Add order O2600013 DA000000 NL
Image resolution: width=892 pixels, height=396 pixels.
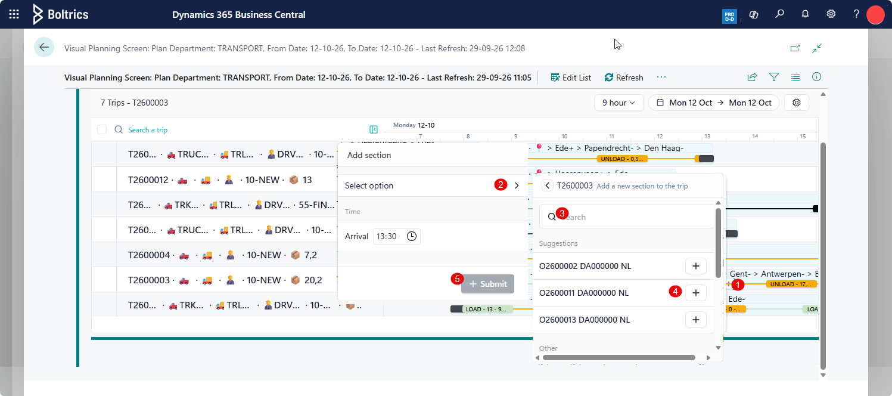(x=695, y=320)
